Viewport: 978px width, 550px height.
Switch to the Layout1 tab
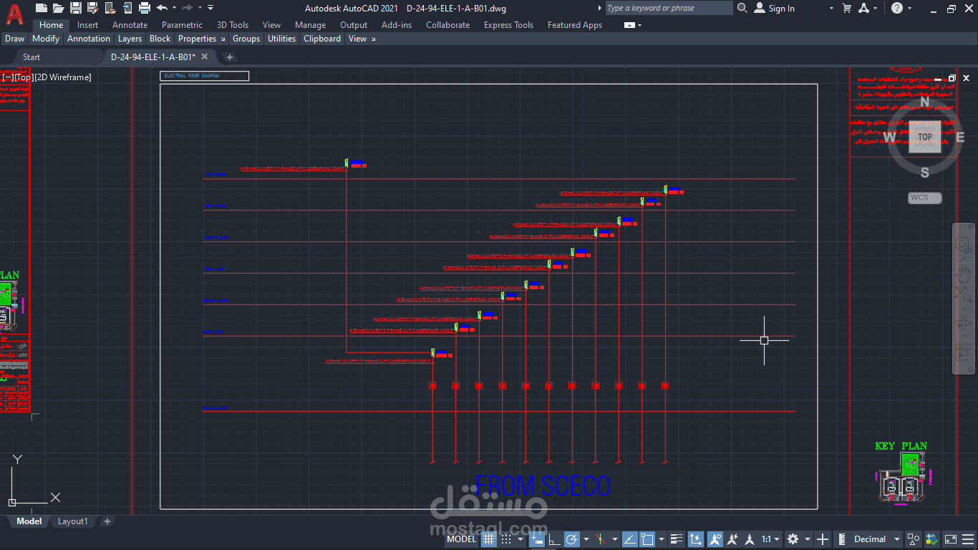[72, 521]
